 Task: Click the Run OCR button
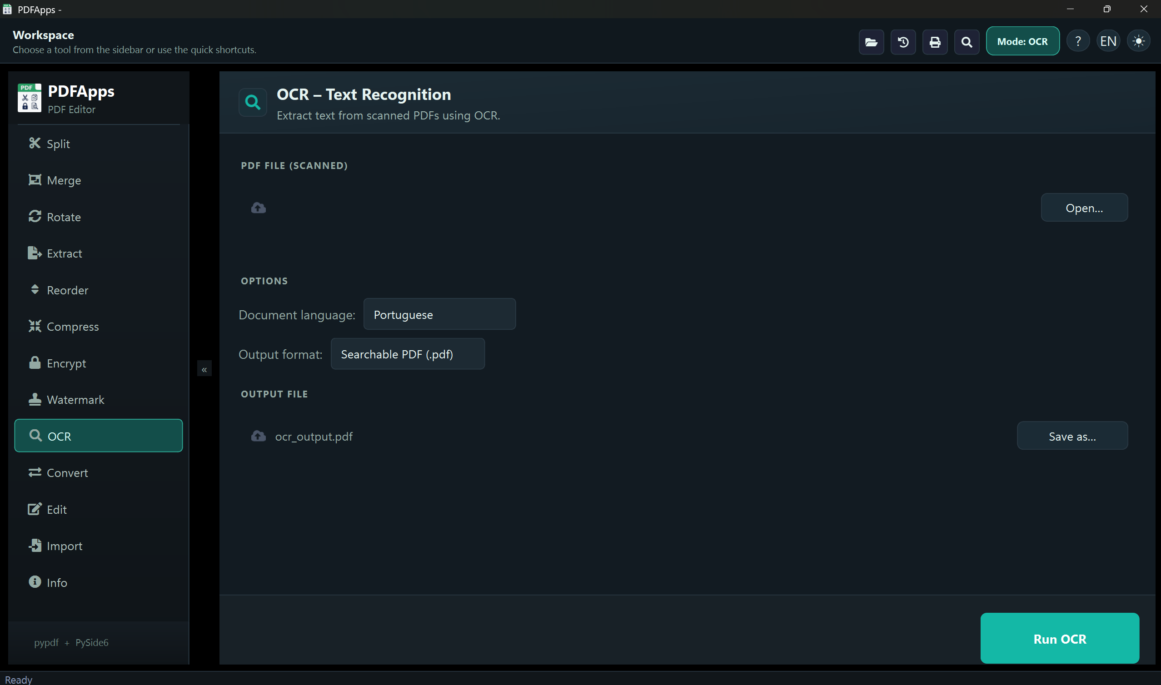coord(1060,638)
